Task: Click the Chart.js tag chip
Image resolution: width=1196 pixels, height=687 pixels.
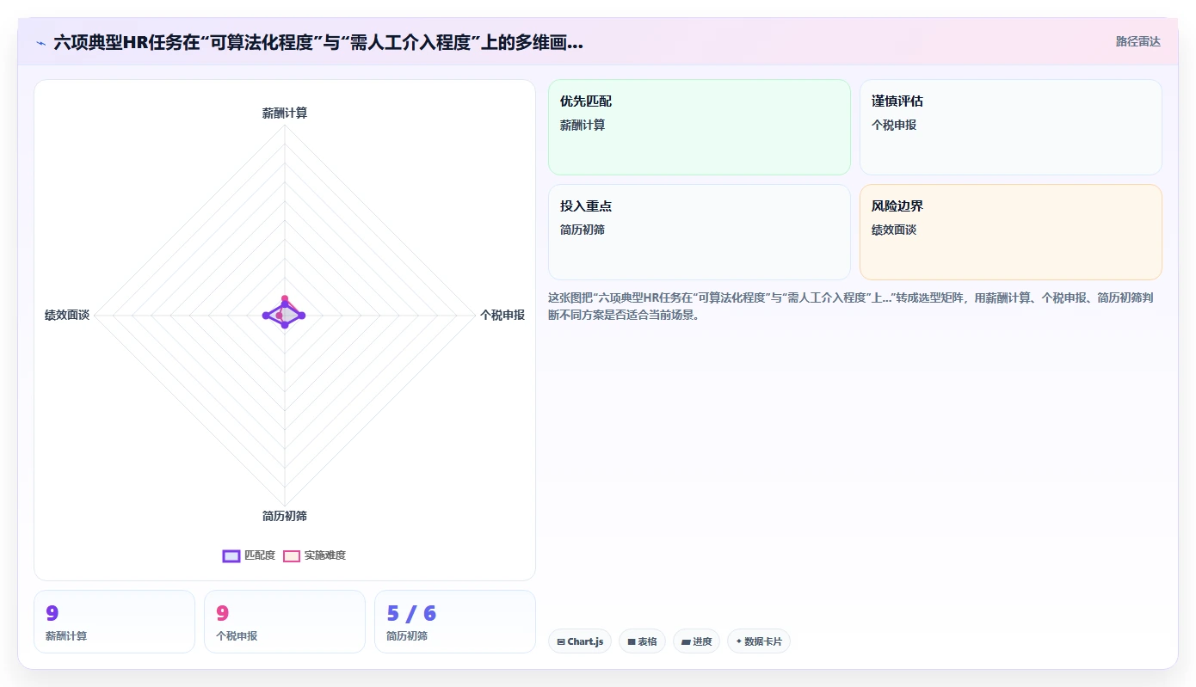Action: (580, 641)
